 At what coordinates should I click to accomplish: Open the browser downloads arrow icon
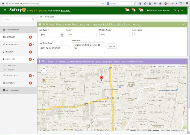click(x=155, y=4)
